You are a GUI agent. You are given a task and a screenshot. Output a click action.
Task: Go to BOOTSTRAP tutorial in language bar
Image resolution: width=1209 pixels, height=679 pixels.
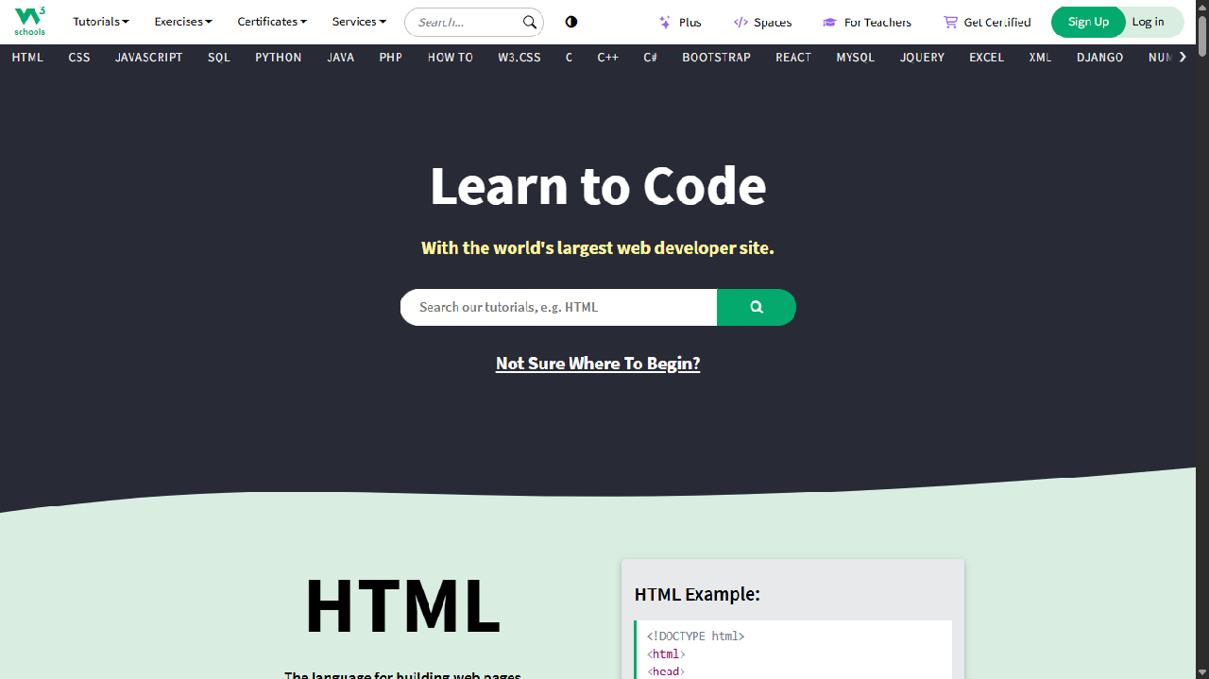click(x=716, y=58)
